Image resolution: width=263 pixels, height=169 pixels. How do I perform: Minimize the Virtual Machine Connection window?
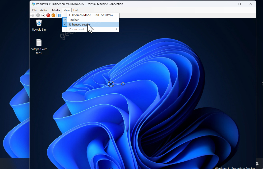(228, 4)
